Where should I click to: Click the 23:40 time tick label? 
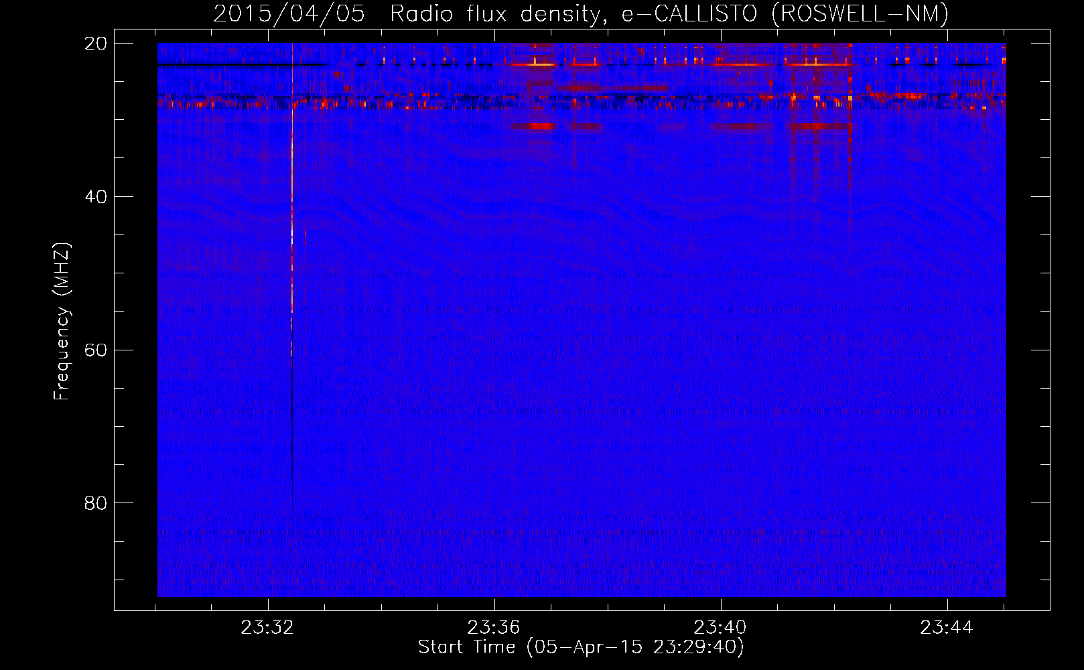click(x=721, y=628)
